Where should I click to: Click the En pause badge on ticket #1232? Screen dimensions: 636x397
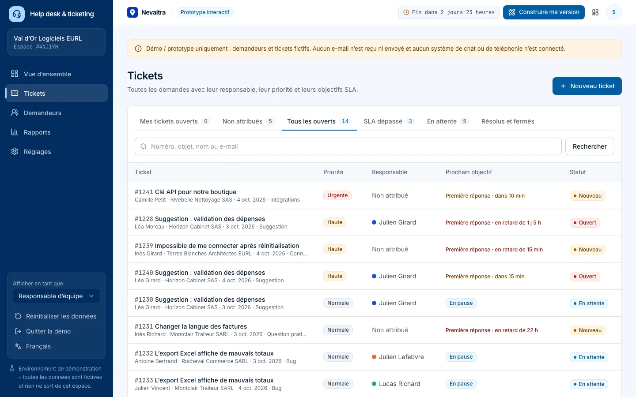[x=461, y=357]
